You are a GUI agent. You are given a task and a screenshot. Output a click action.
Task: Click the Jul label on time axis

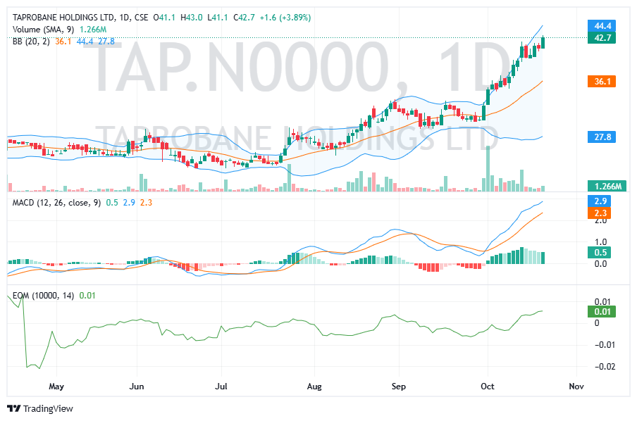[221, 386]
